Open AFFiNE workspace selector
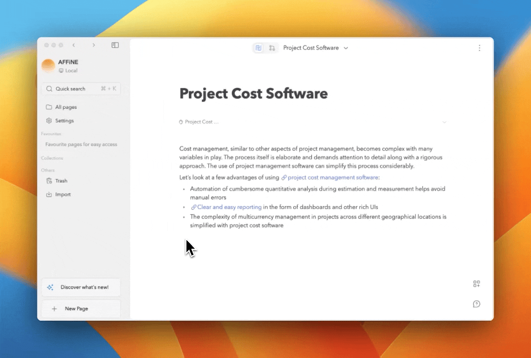Viewport: 531px width, 358px height. coord(81,66)
